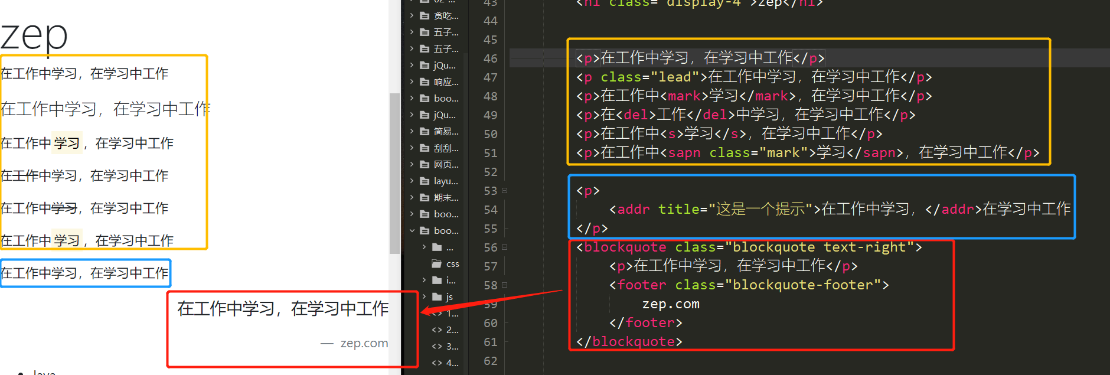Expand the i... subfolder chevron

(424, 281)
